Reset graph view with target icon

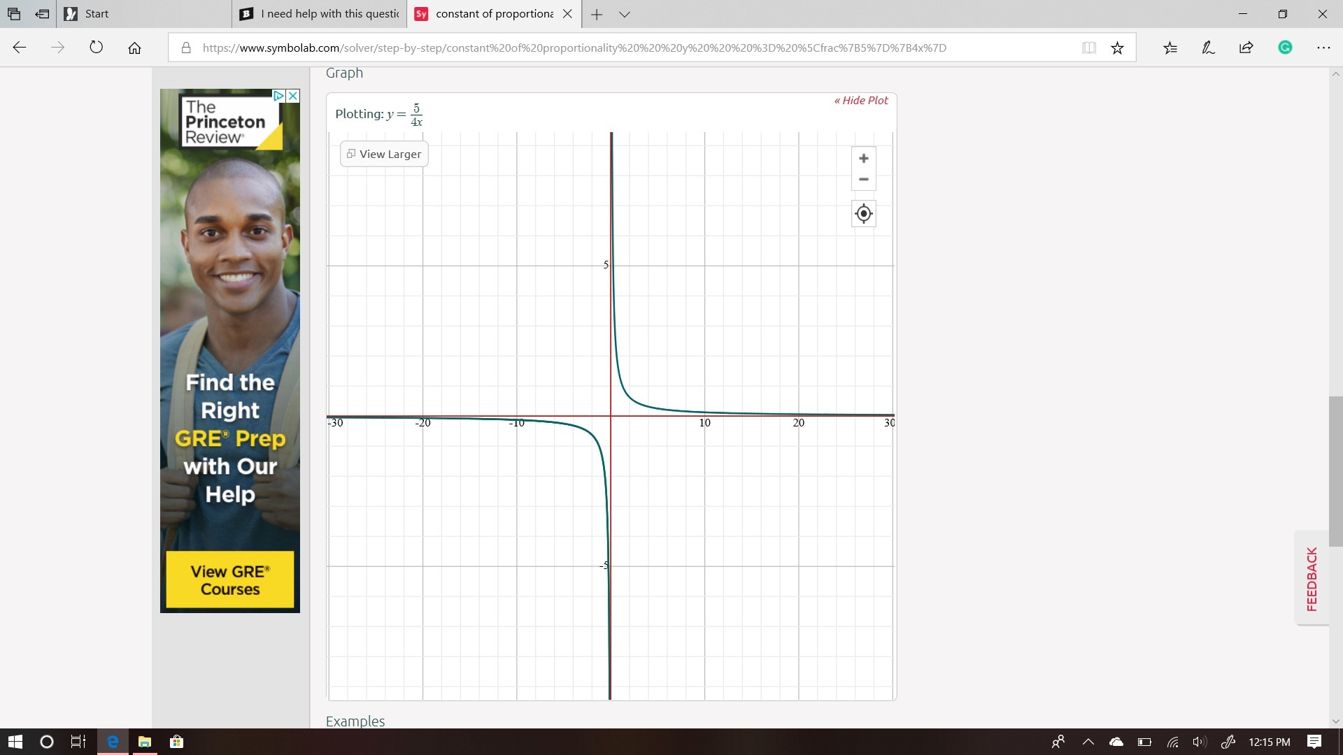[863, 213]
